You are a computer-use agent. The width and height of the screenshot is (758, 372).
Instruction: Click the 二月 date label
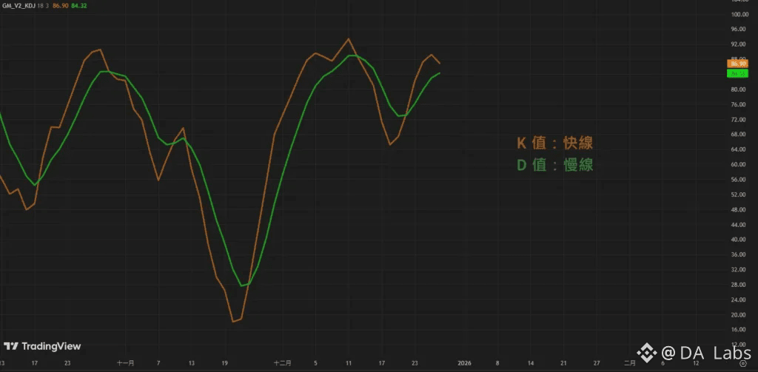629,363
